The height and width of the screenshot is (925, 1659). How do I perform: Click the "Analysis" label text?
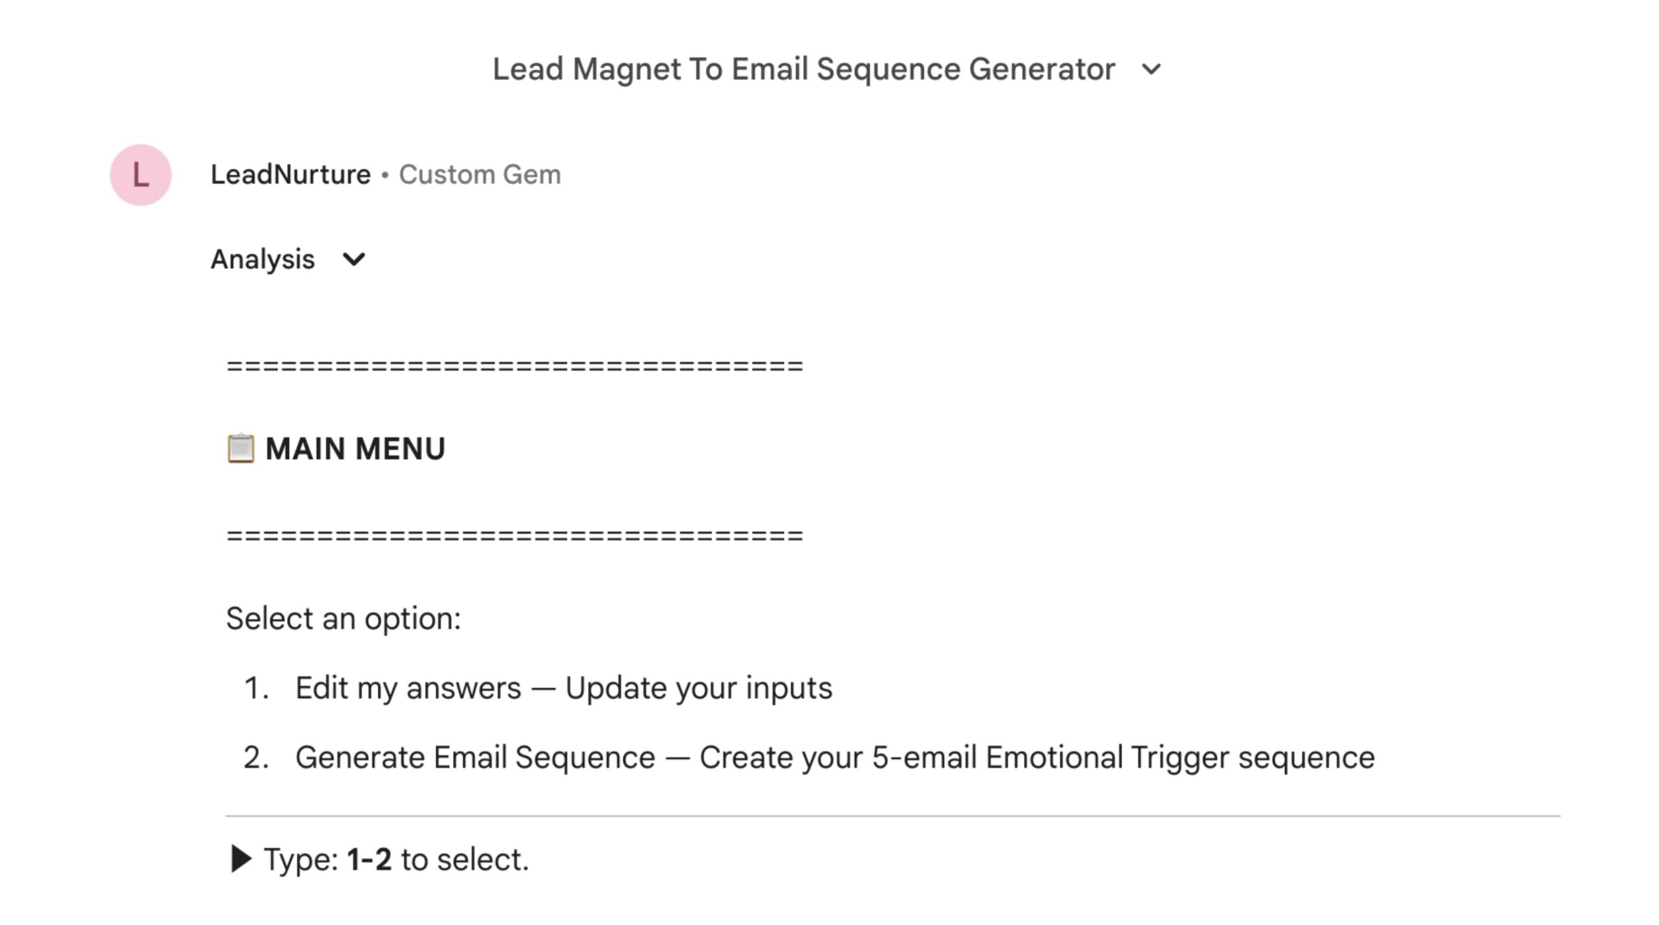[x=262, y=260]
